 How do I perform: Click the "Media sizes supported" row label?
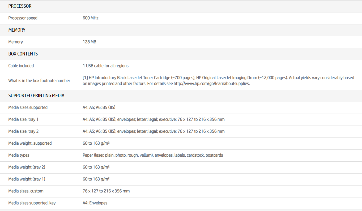(x=28, y=107)
